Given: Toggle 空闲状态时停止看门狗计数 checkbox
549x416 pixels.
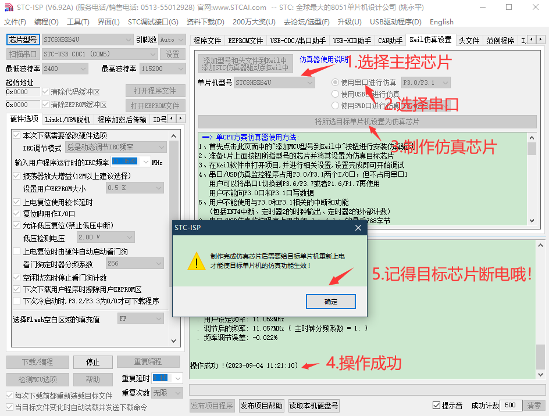Looking at the screenshot, I should 16,278.
